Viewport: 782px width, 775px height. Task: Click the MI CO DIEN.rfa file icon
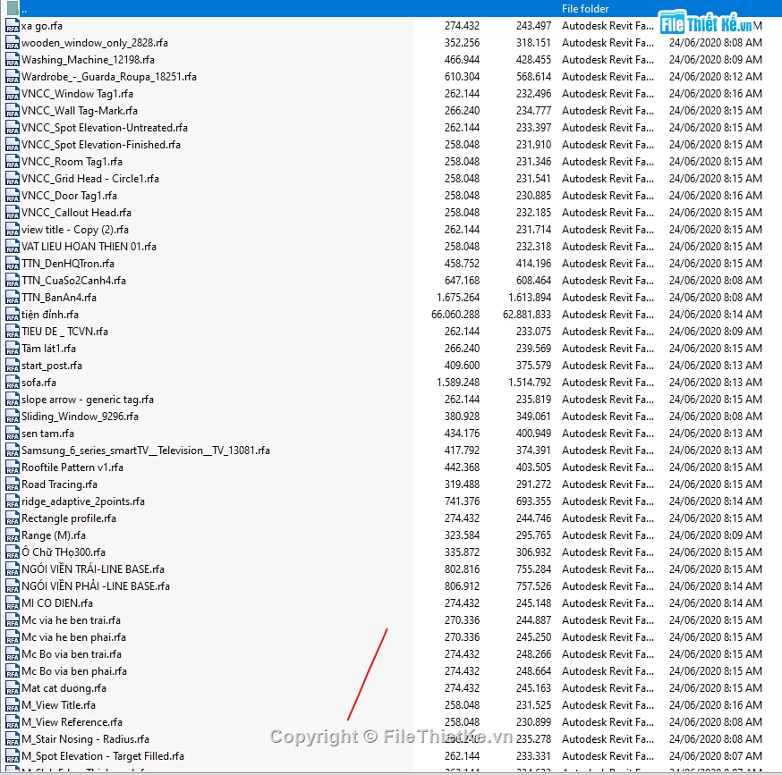pyautogui.click(x=12, y=603)
